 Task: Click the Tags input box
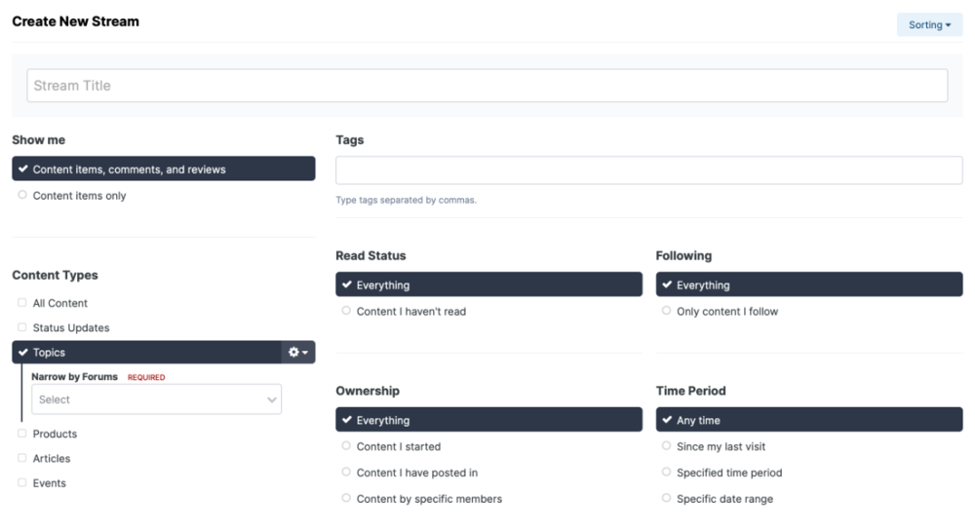tap(648, 171)
